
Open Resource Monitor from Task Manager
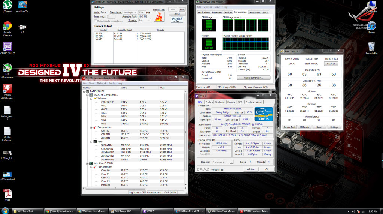(253, 78)
